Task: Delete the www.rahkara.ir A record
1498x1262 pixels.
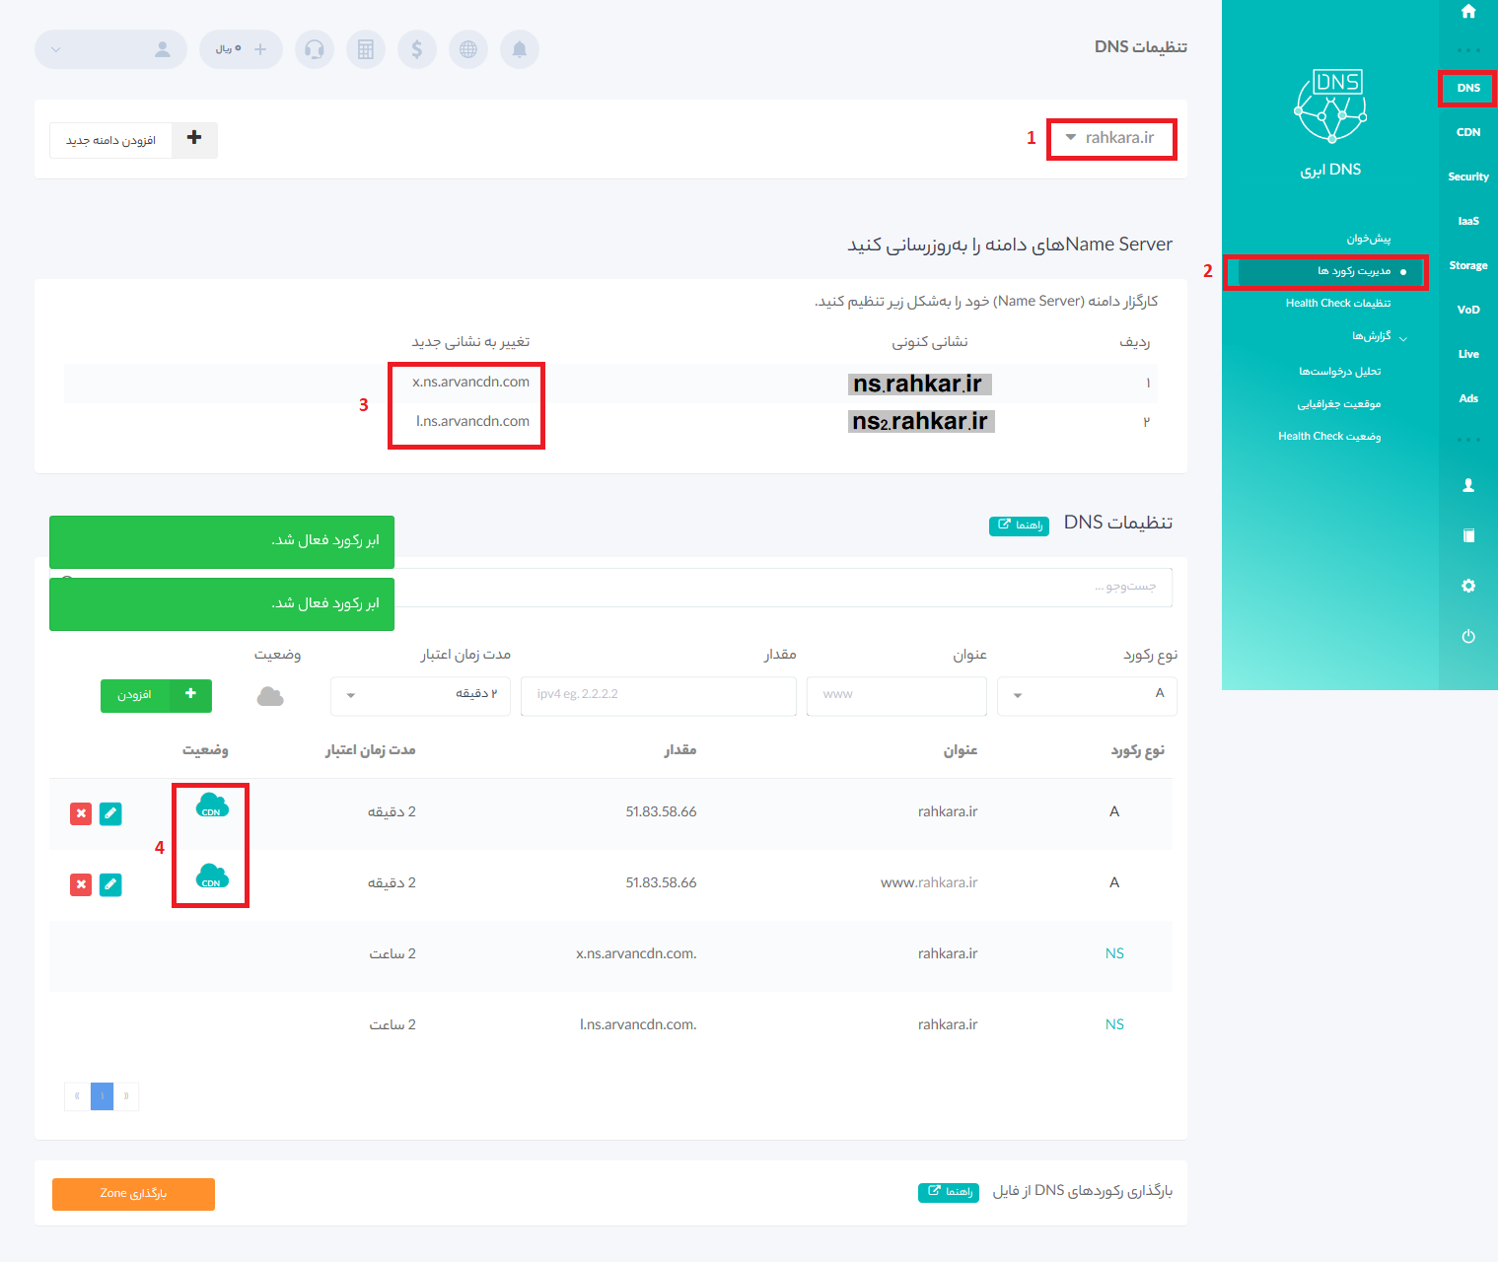Action: pyautogui.click(x=81, y=884)
